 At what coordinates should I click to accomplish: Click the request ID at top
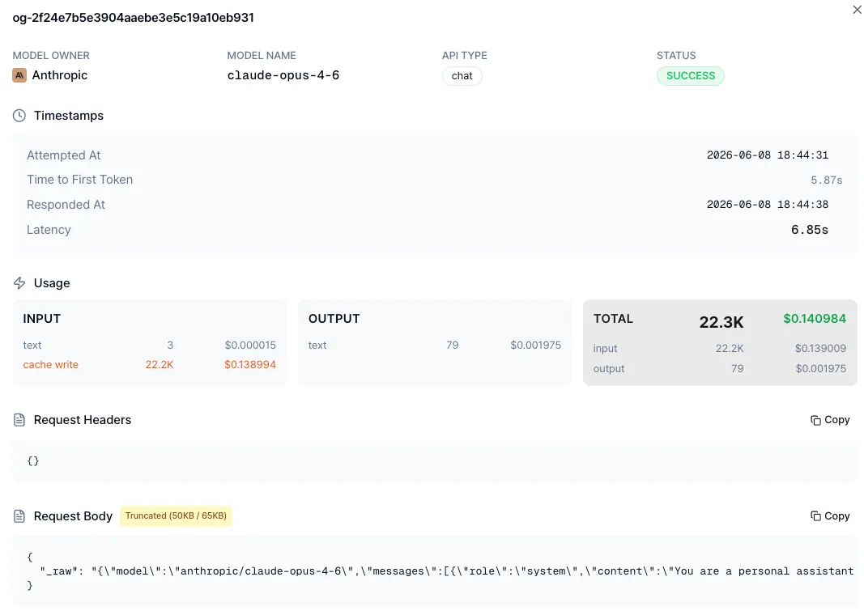(x=134, y=18)
